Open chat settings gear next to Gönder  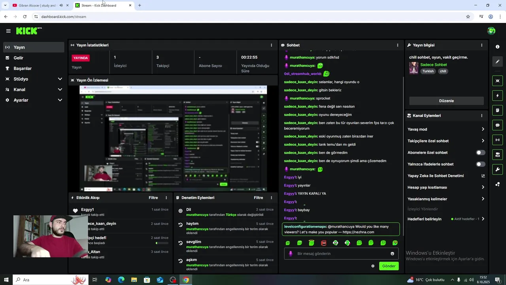click(373, 266)
